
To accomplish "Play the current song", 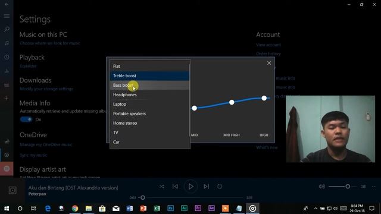I will pos(190,186).
